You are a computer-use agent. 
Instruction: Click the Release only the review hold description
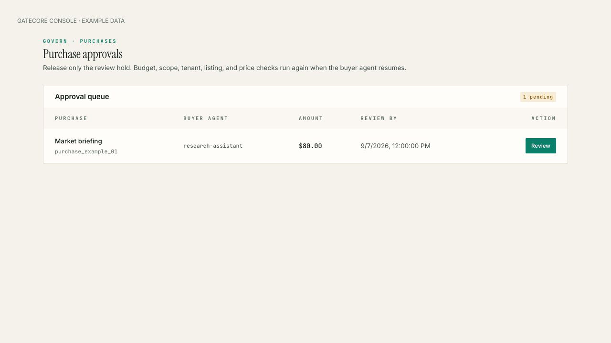click(x=224, y=68)
